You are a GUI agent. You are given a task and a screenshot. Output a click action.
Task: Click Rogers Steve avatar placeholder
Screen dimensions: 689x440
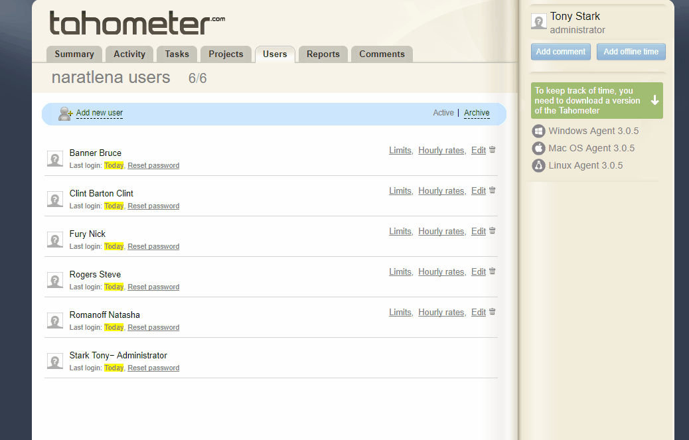[55, 279]
